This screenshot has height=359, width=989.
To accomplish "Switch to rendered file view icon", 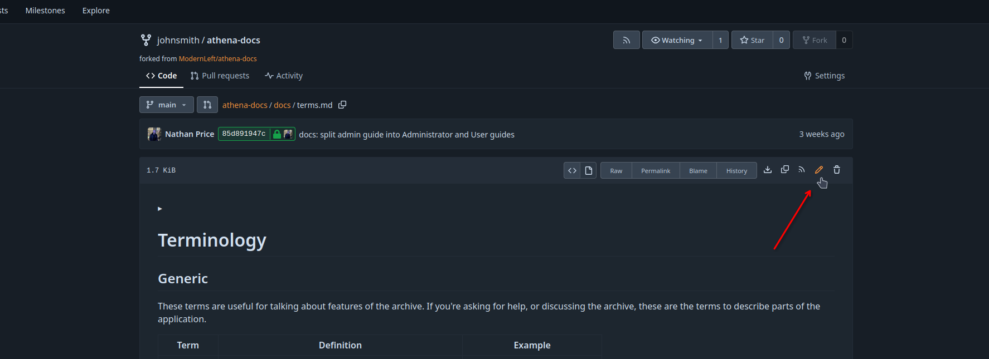I will [x=589, y=170].
